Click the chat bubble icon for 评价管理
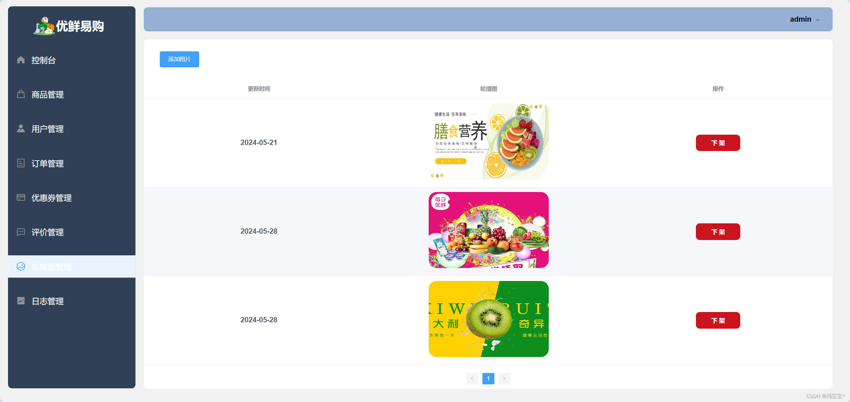Screen dimensions: 850x402 pyautogui.click(x=21, y=232)
